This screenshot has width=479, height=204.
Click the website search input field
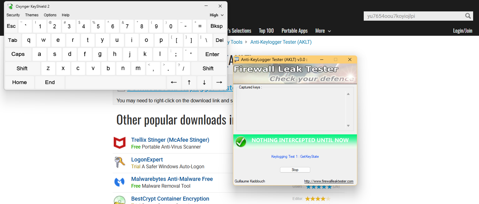(x=414, y=16)
